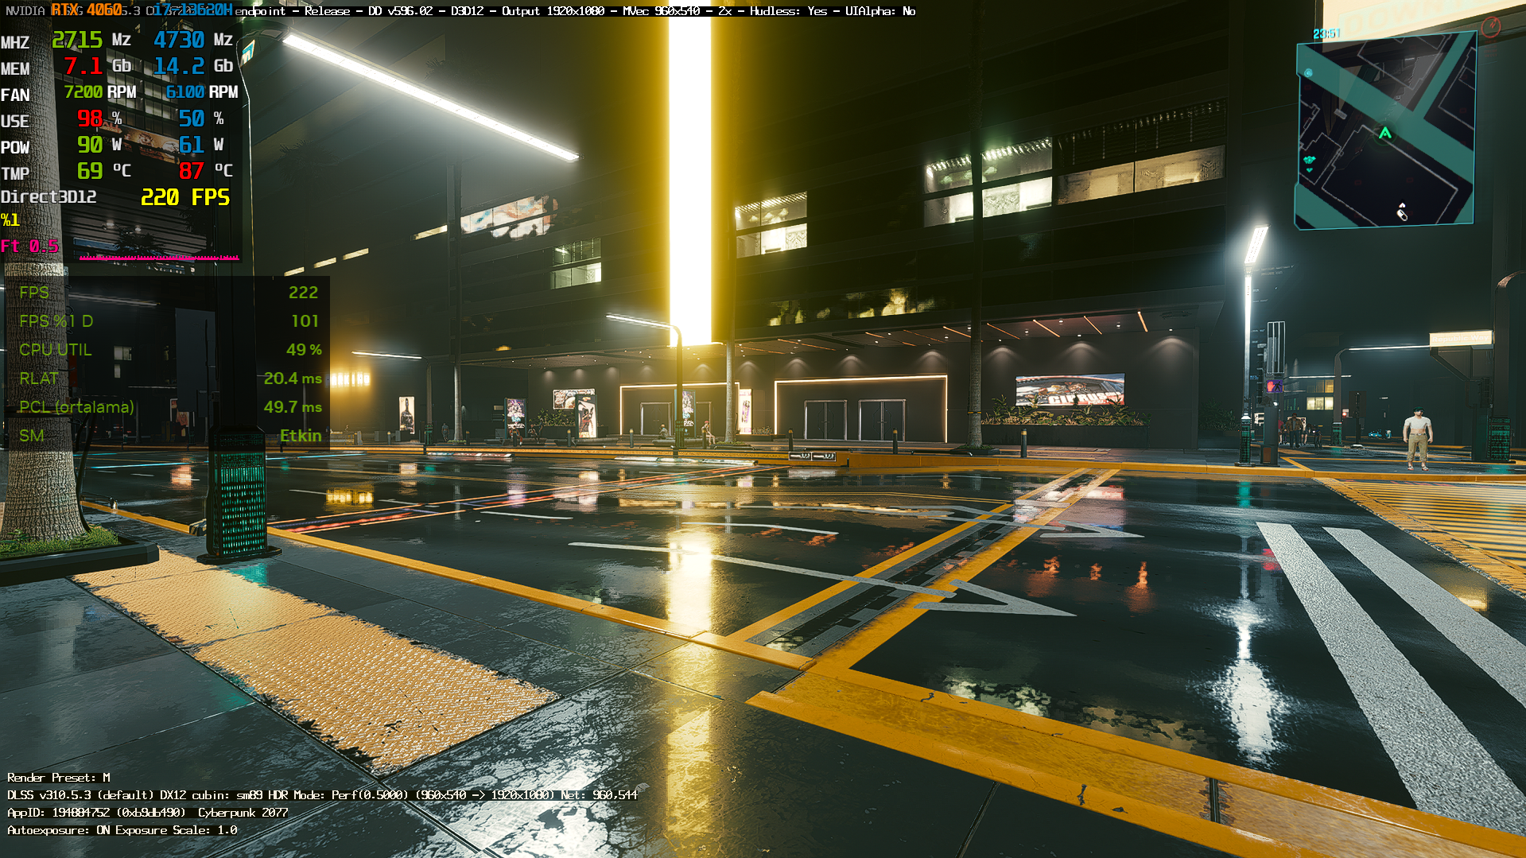Click the 6100 RPM fan speed
Image resolution: width=1526 pixels, height=858 pixels.
[202, 92]
